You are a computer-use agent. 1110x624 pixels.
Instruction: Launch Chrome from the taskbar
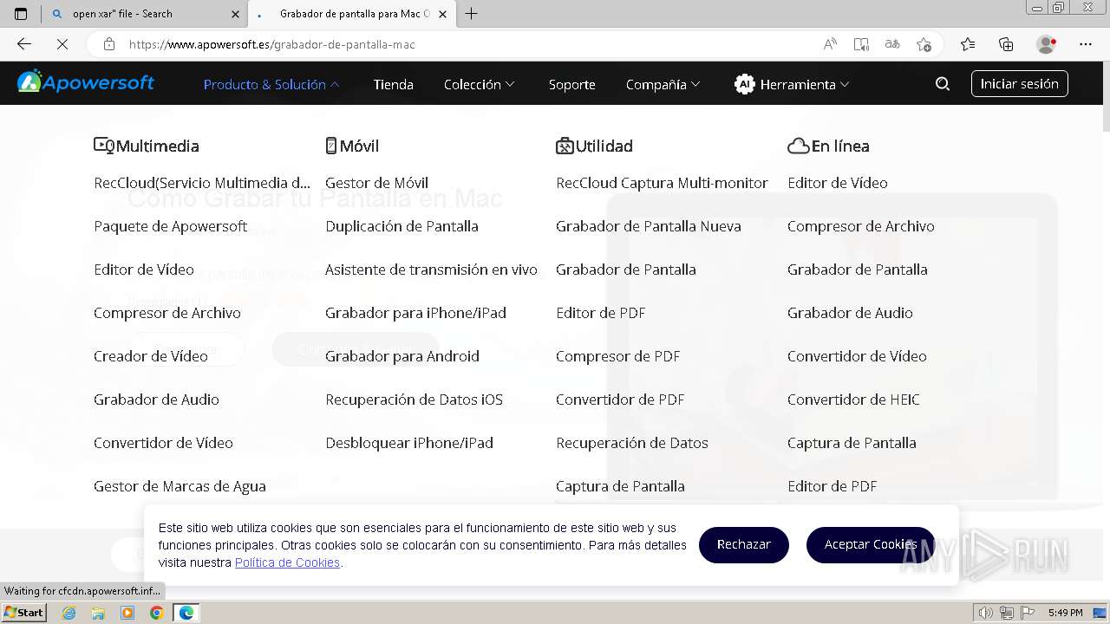156,613
